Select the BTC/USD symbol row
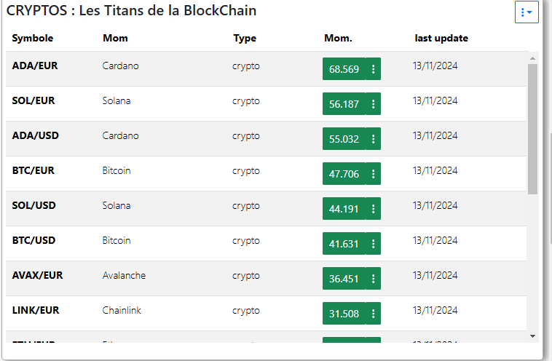 [x=34, y=240]
